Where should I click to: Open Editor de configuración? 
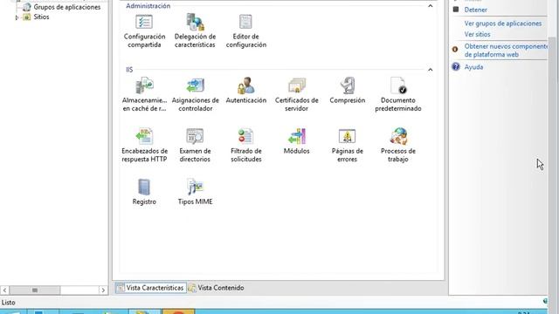246,31
